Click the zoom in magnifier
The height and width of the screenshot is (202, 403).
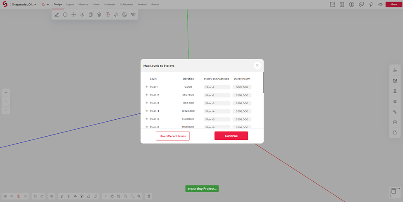coord(125,196)
